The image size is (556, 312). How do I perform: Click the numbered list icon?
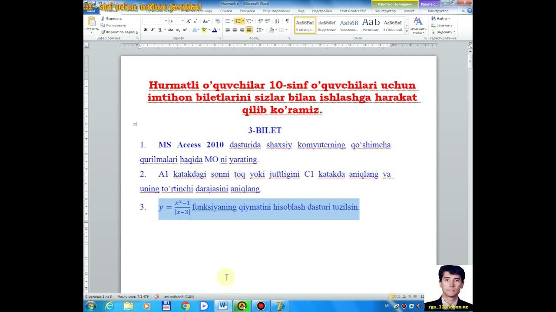[238, 21]
